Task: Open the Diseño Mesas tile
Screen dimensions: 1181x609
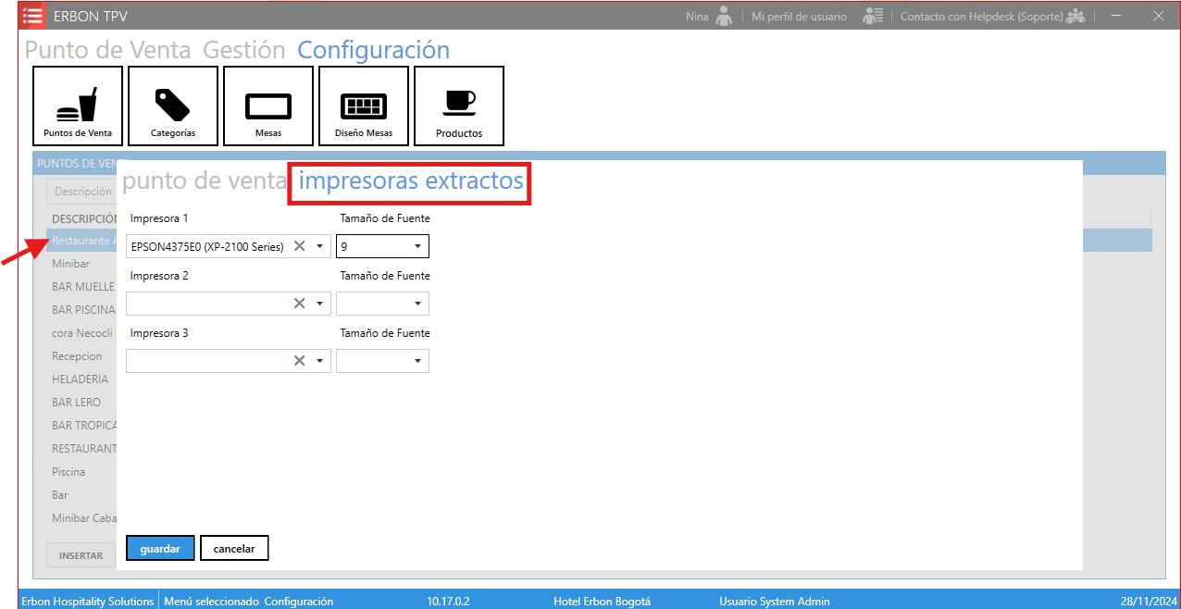Action: pyautogui.click(x=364, y=106)
